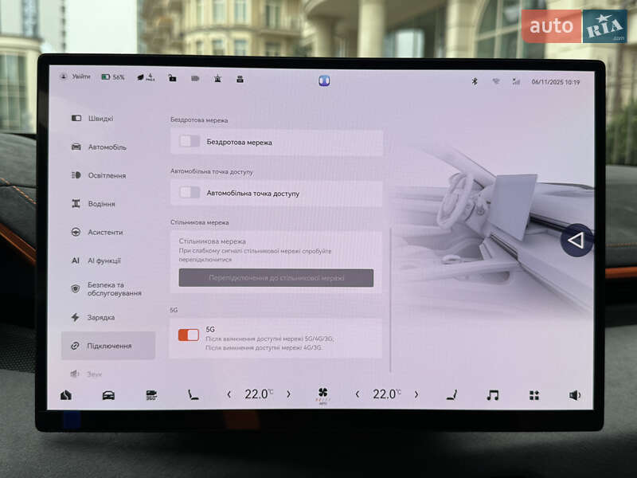Enable the Бездротова мережа toggle
Image resolution: width=637 pixels, height=478 pixels.
pyautogui.click(x=190, y=142)
